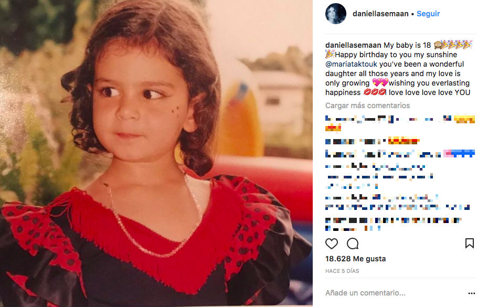Follow the account with Seguir
Image resolution: width=488 pixels, height=307 pixels.
coord(428,14)
